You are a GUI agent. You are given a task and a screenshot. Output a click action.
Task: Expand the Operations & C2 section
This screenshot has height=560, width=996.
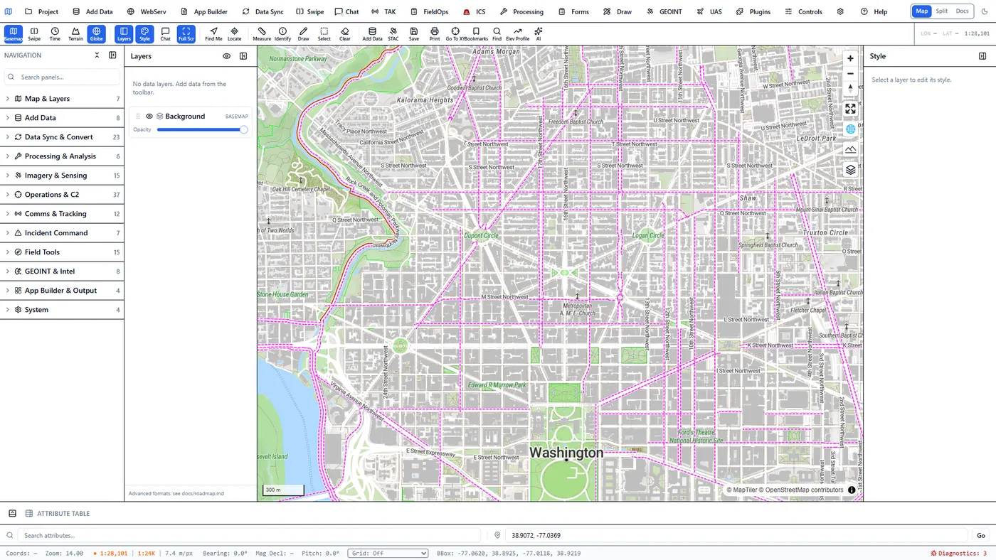click(x=62, y=195)
